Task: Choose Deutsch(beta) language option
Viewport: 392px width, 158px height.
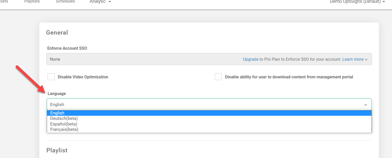Action: point(64,118)
